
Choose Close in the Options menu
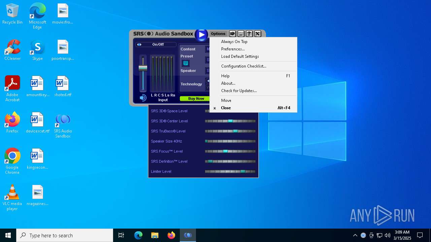253,108
